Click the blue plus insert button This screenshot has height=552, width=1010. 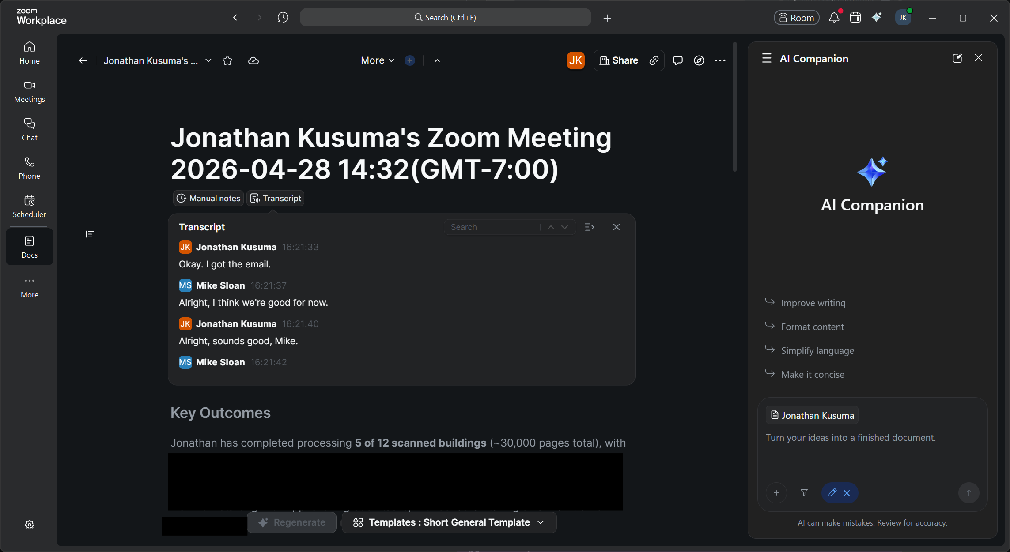click(x=410, y=60)
